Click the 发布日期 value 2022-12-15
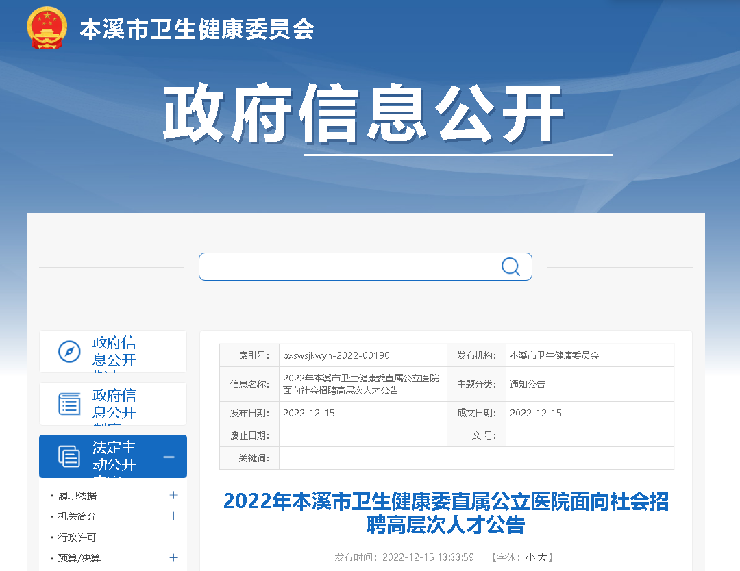This screenshot has height=571, width=740. tap(308, 413)
